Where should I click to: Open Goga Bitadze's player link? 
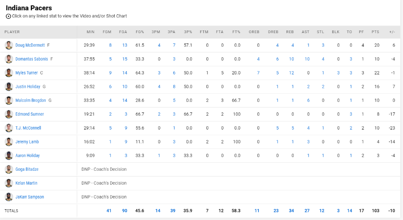(27, 169)
